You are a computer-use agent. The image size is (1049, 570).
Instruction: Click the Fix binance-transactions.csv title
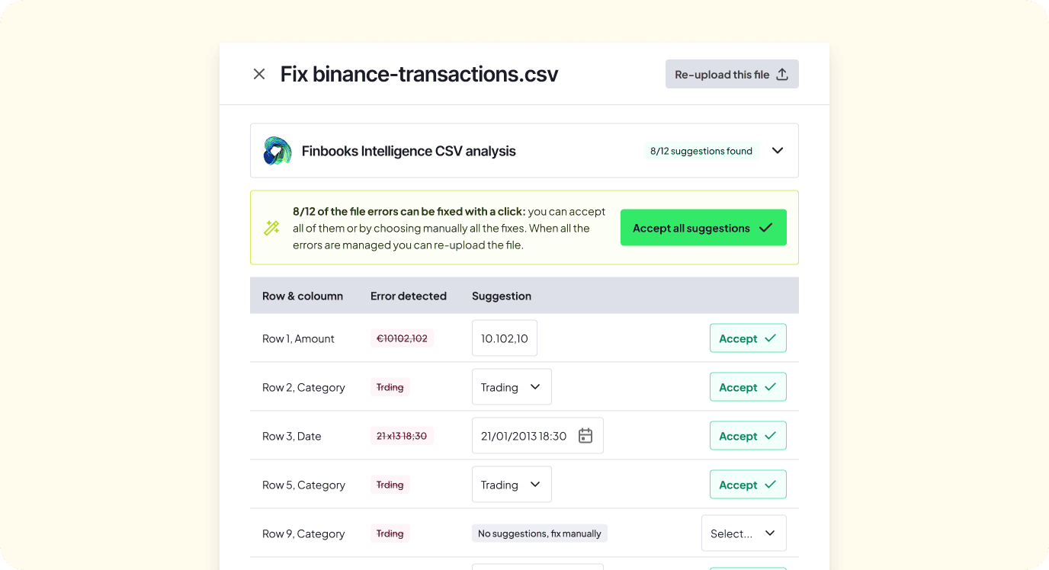419,74
